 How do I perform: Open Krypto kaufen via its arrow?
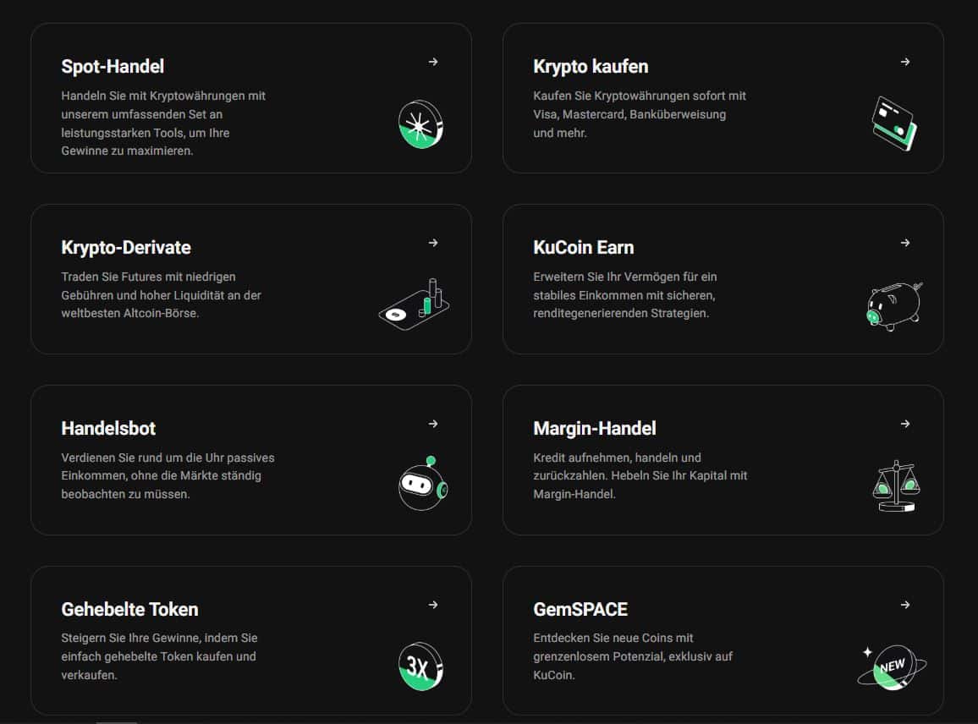pyautogui.click(x=905, y=62)
